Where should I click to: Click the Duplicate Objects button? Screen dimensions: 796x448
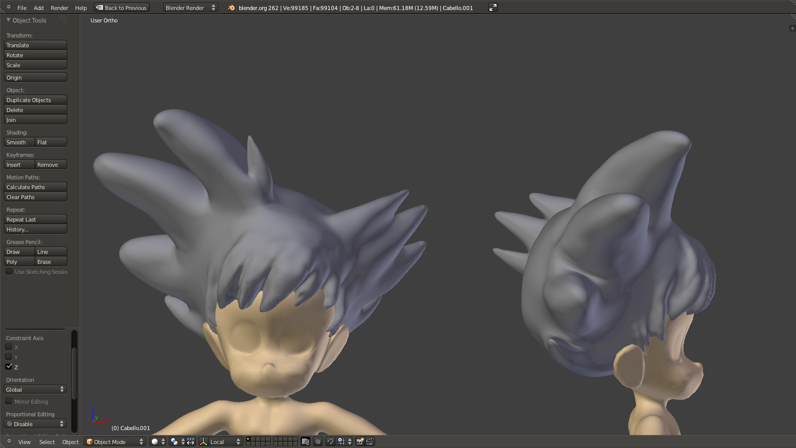click(35, 100)
